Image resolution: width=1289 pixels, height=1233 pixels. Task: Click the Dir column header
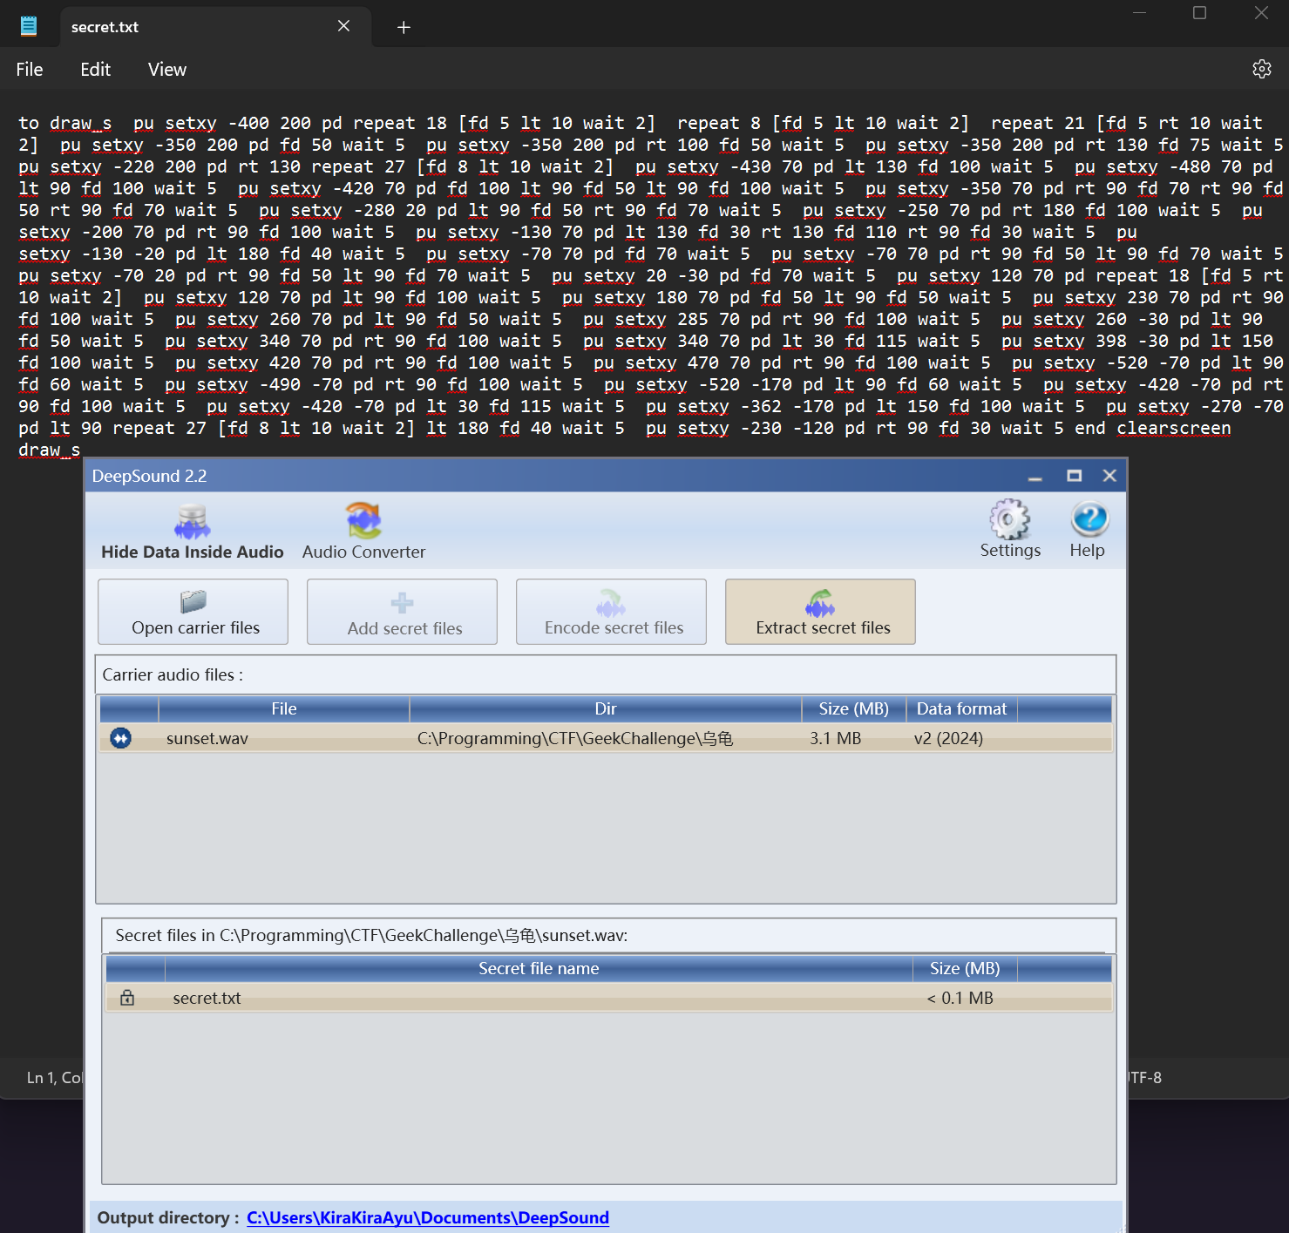pyautogui.click(x=606, y=708)
